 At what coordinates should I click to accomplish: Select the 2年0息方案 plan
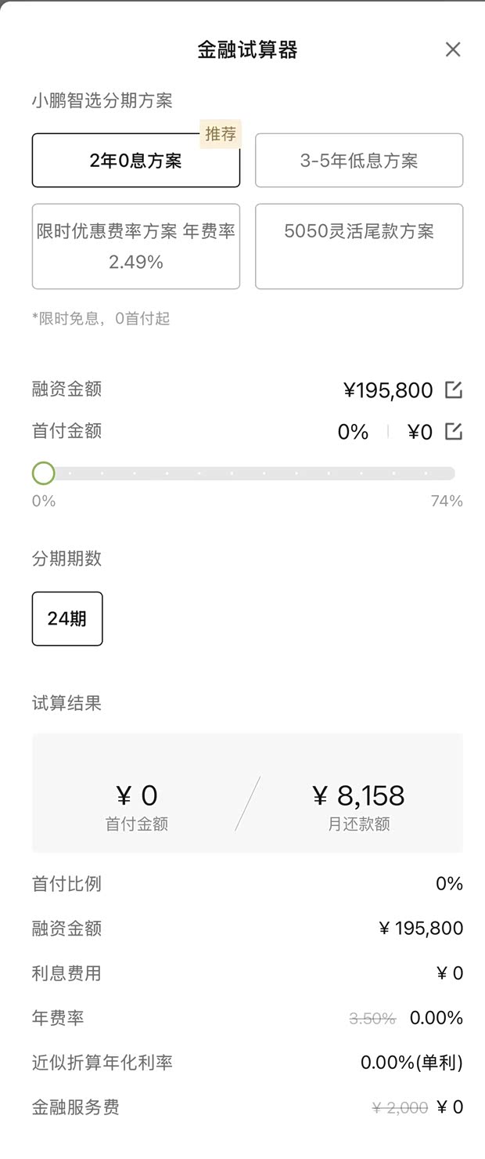click(135, 161)
